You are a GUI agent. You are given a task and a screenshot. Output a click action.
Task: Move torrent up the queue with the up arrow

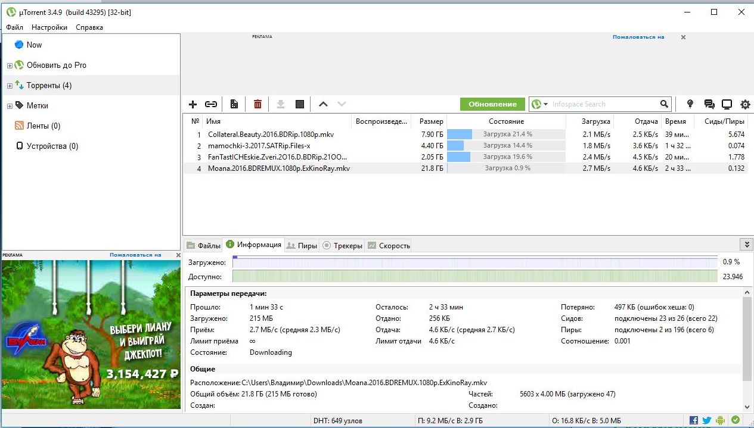(x=323, y=104)
